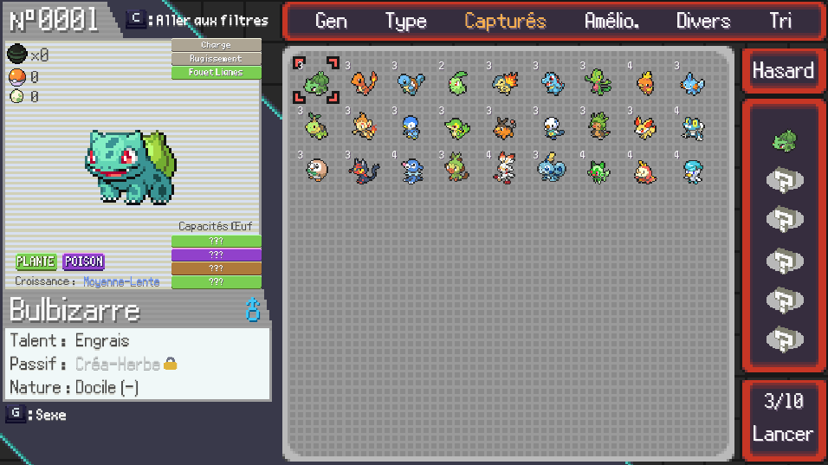Click the PLANTE type badge
The height and width of the screenshot is (465, 828).
coord(36,262)
